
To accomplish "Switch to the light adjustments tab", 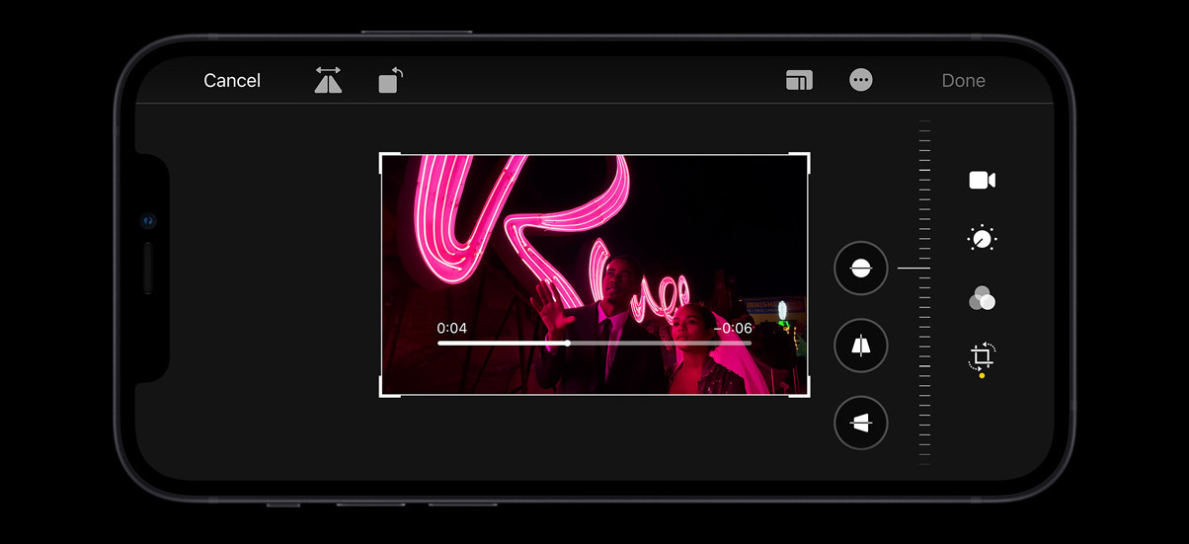I will coord(982,239).
